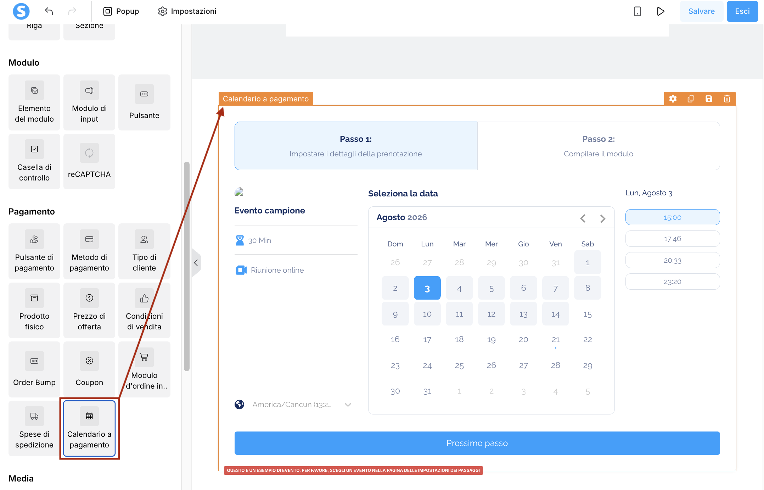The width and height of the screenshot is (764, 490).
Task: Click the timezone globe icon
Action: [x=239, y=405]
